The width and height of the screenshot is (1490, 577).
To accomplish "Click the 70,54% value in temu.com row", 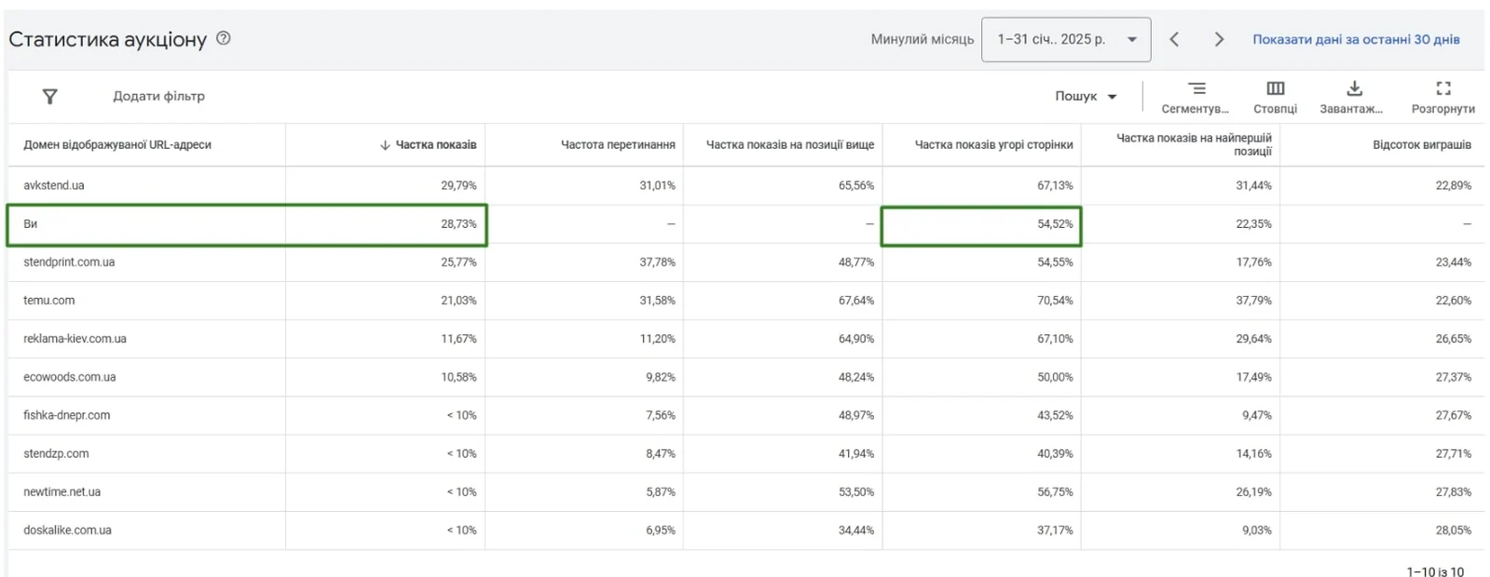I will coord(1055,300).
